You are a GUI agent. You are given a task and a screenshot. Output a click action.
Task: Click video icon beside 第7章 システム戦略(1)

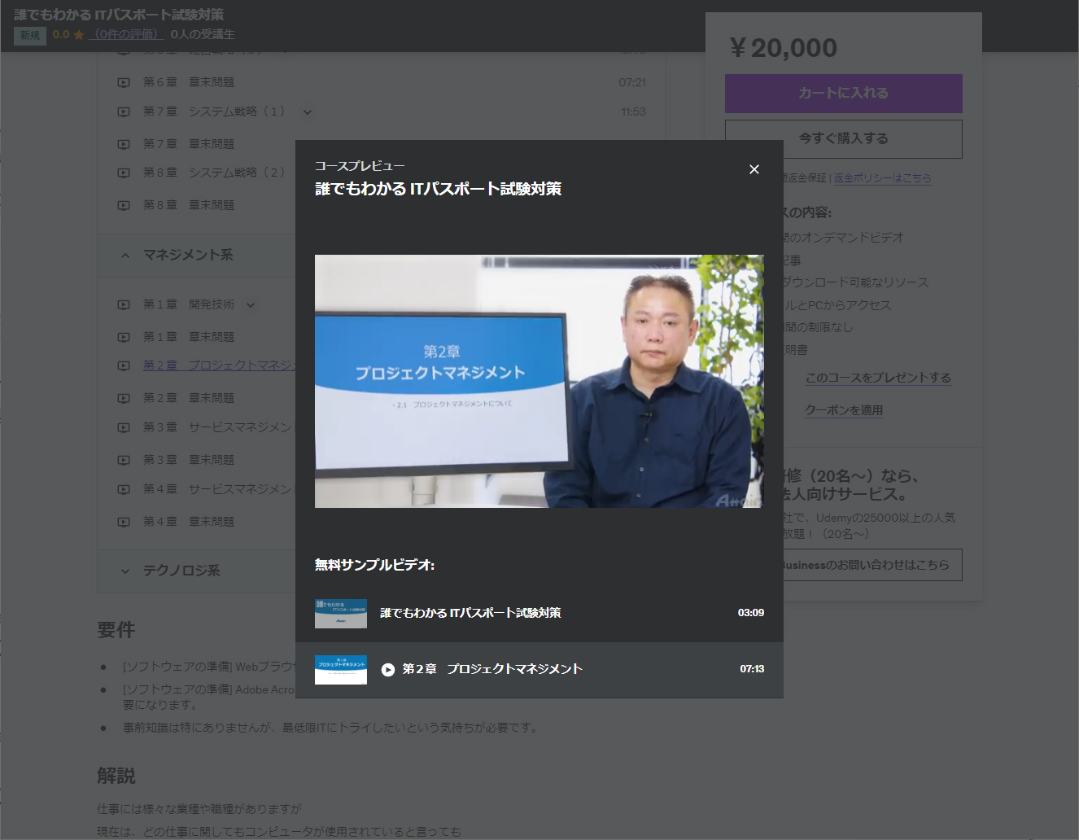(124, 112)
